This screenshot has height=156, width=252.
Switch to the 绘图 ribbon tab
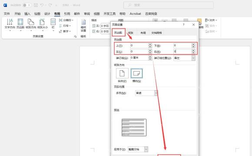click(37, 14)
